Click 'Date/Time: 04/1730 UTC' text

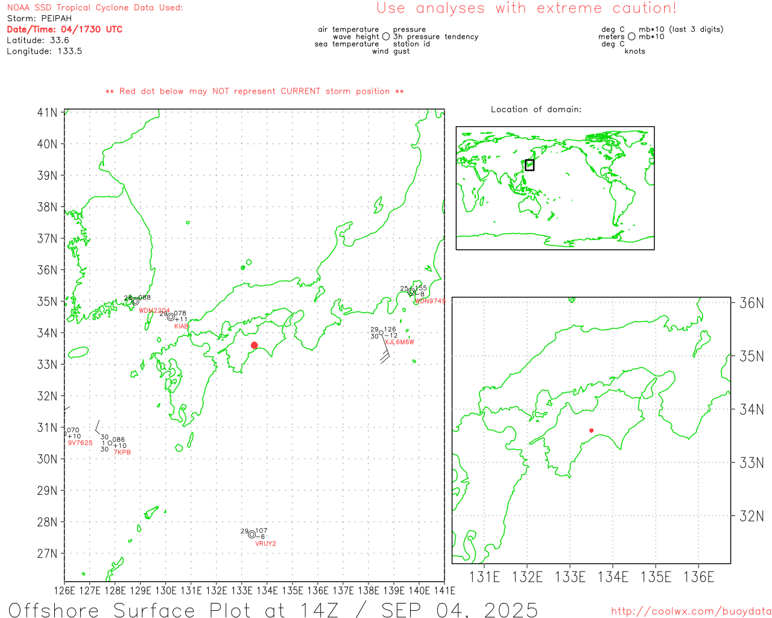click(65, 30)
